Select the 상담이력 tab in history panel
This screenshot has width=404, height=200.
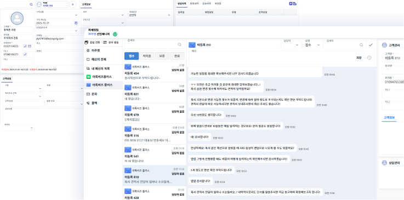182,4
